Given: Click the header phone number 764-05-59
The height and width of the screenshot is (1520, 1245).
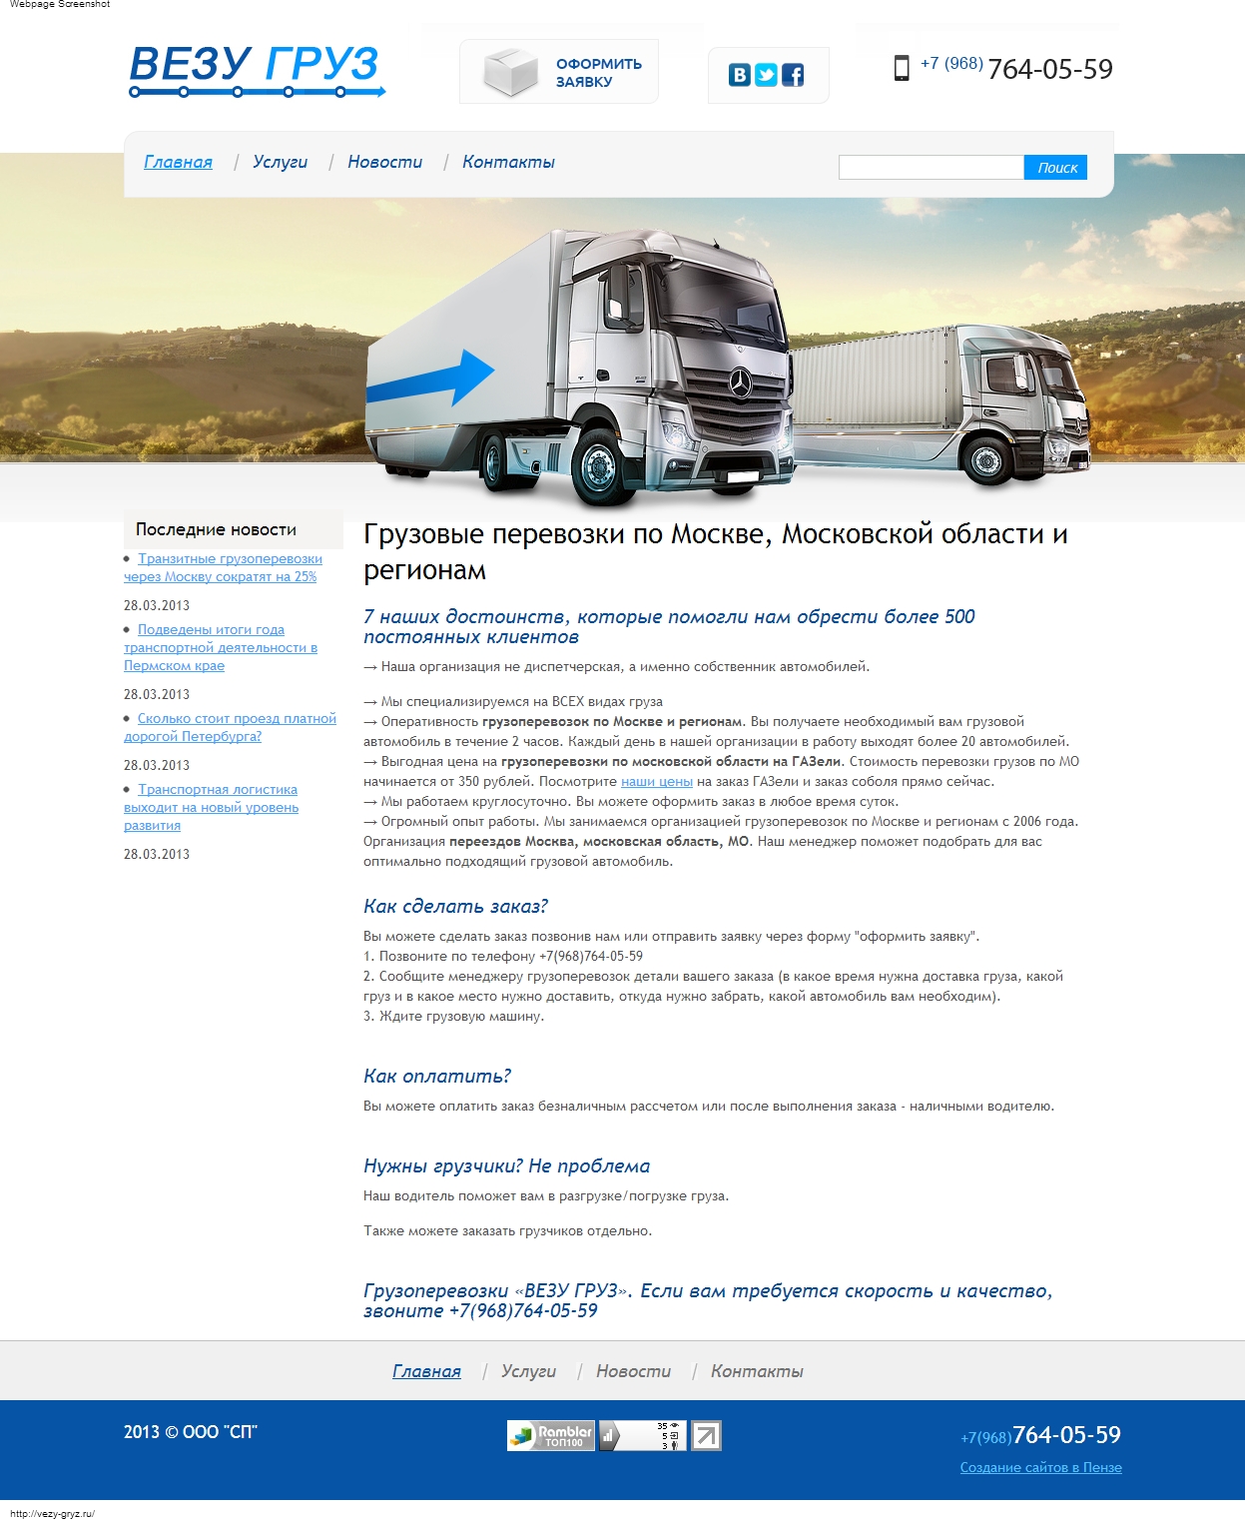Looking at the screenshot, I should pos(1049,69).
